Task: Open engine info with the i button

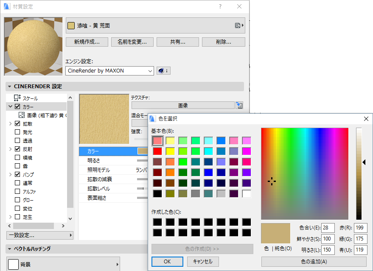Action: [x=166, y=70]
